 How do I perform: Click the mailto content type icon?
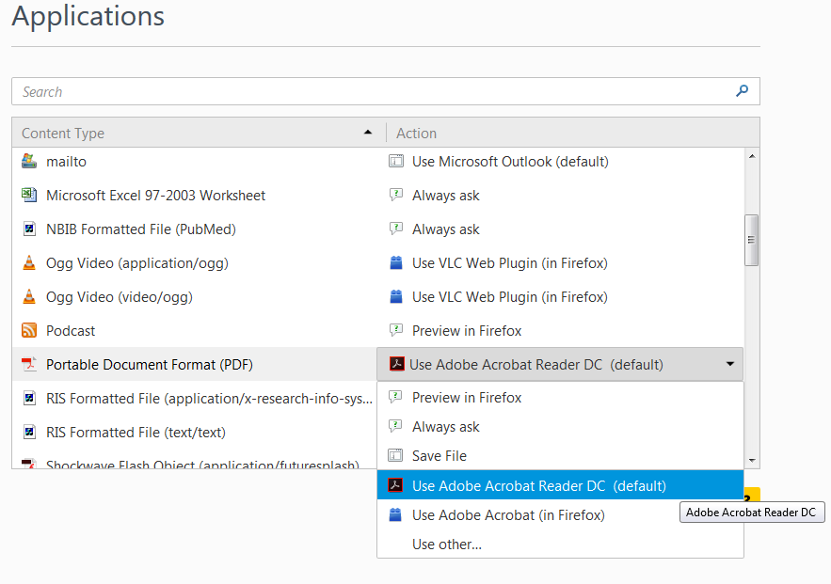[x=29, y=161]
